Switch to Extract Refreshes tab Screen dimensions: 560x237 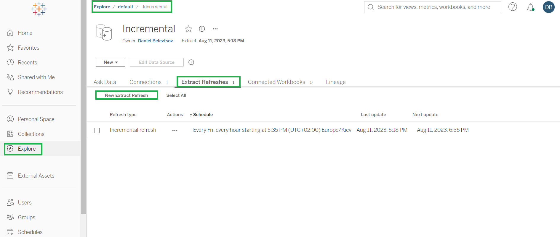point(208,82)
